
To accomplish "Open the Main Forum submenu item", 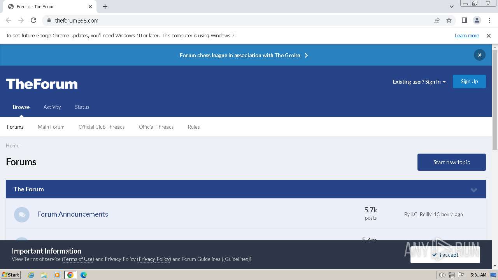I will [51, 127].
